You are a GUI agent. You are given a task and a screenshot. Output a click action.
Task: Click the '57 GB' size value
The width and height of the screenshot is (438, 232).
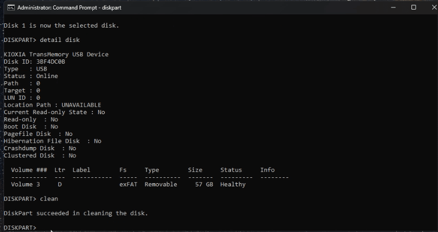coord(202,184)
